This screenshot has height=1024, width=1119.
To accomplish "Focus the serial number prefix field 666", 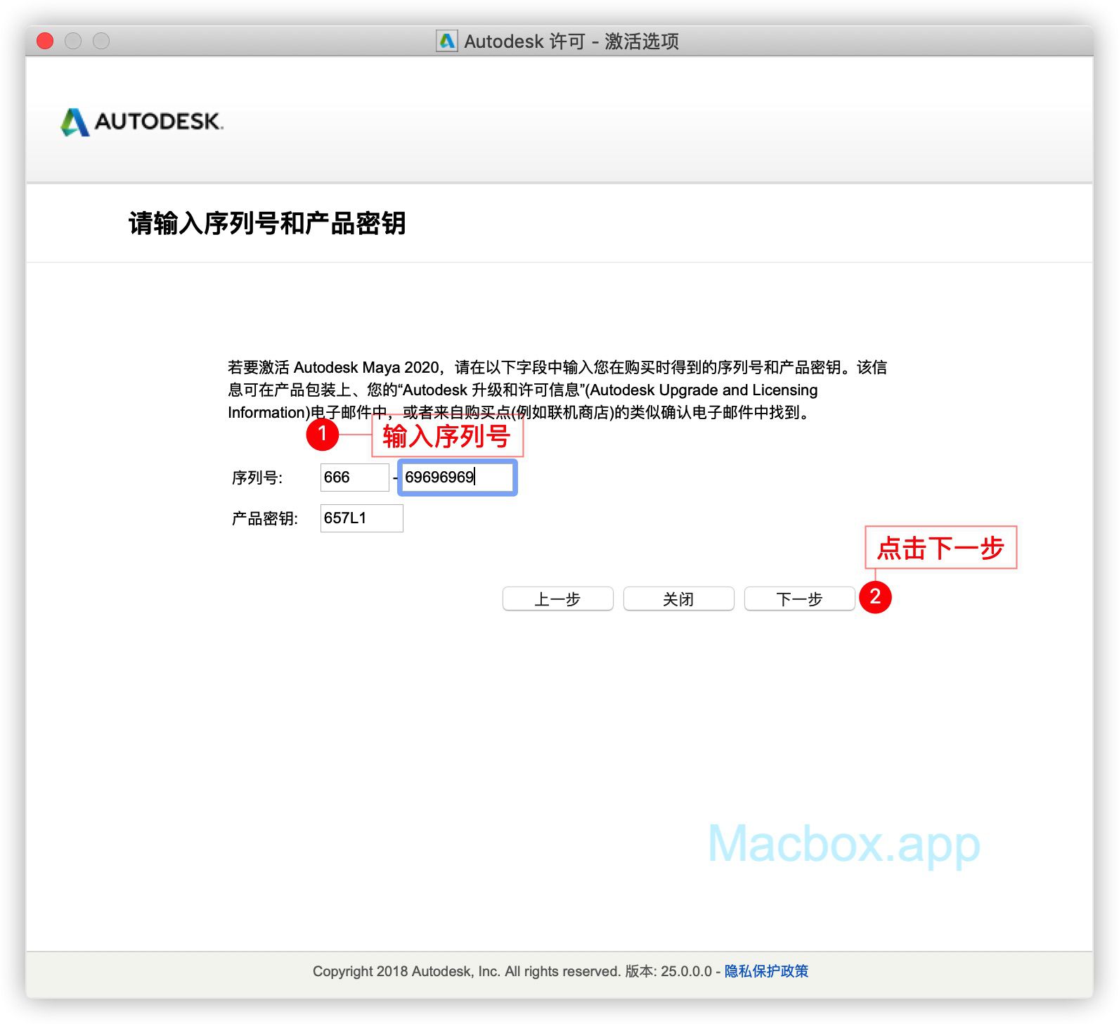I will [354, 478].
